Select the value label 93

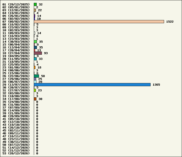(x=46, y=53)
